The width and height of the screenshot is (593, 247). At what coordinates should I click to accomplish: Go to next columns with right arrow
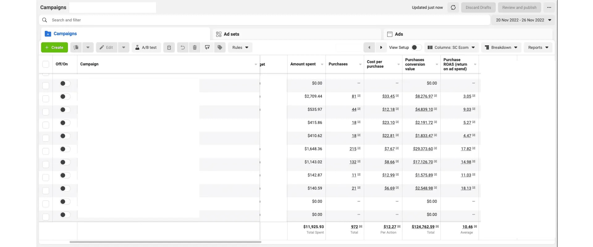click(x=381, y=48)
